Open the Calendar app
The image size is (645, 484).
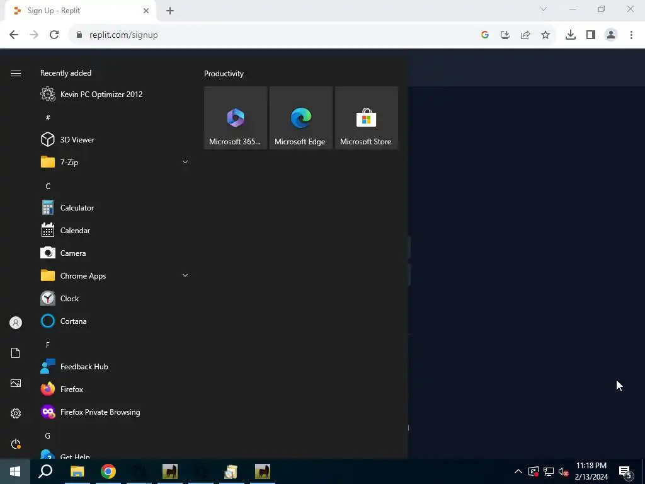113,231
